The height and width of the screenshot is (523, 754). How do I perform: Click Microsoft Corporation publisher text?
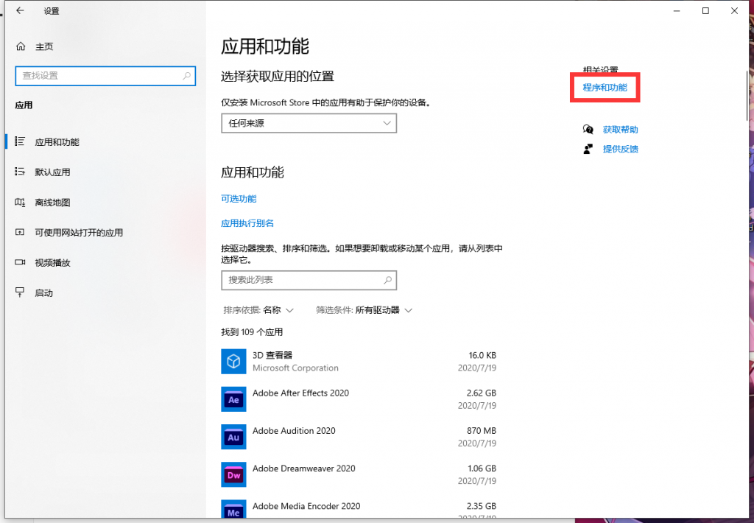(295, 368)
